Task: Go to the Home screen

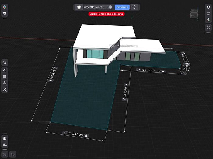Action: 79,7
